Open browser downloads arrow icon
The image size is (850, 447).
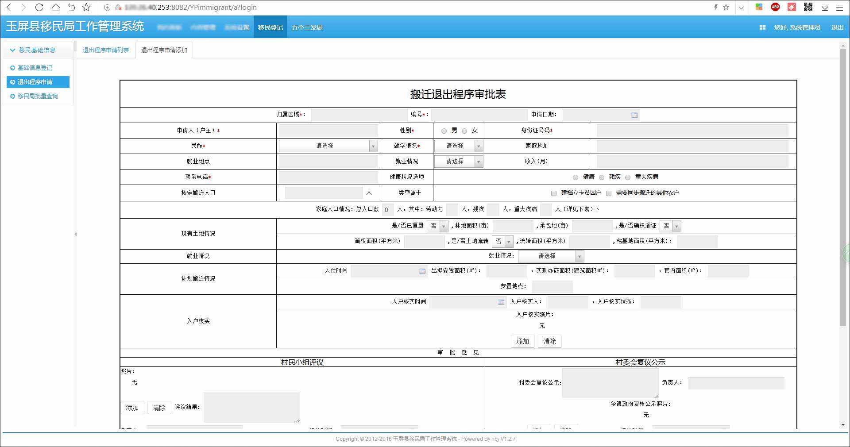click(825, 7)
